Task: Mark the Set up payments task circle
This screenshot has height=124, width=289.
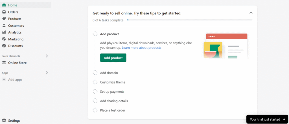Action: click(x=95, y=92)
